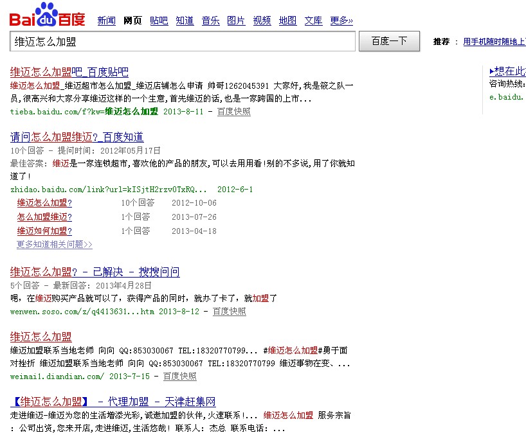Open result 【维迈怎么加盟】 - 代理加盟 - 天津赶集网

[x=113, y=402]
